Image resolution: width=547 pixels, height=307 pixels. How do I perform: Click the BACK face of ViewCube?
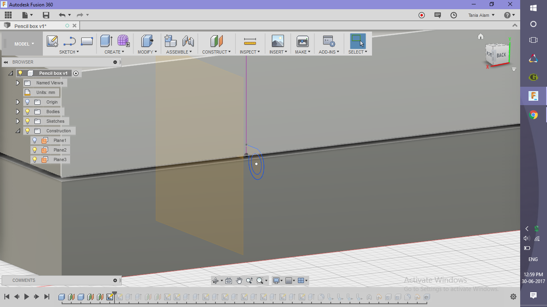tap(501, 55)
